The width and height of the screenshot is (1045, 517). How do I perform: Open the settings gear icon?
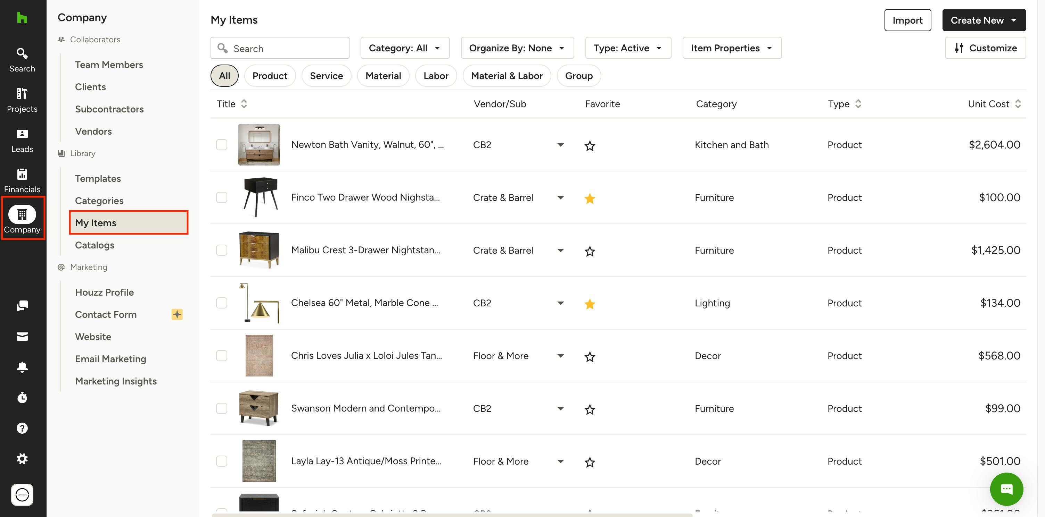click(x=22, y=459)
